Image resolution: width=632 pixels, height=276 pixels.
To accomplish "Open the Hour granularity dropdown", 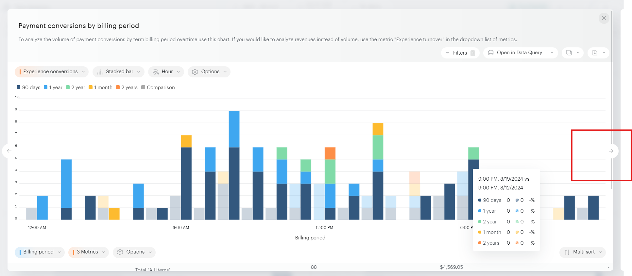I will coord(166,72).
